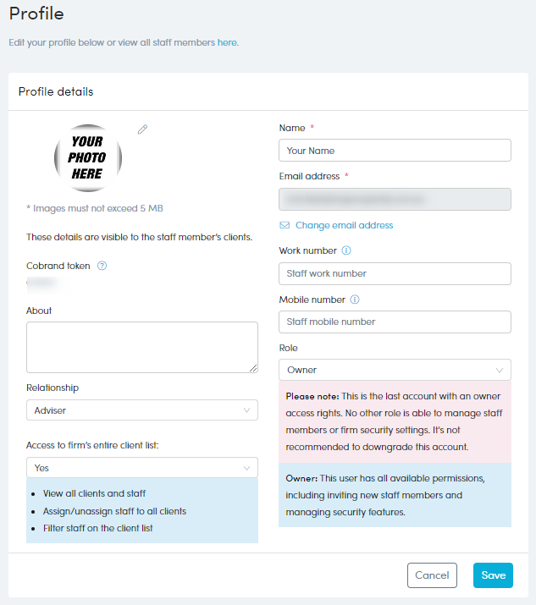The height and width of the screenshot is (605, 536).
Task: Click the profile photo placeholder
Action: click(87, 157)
